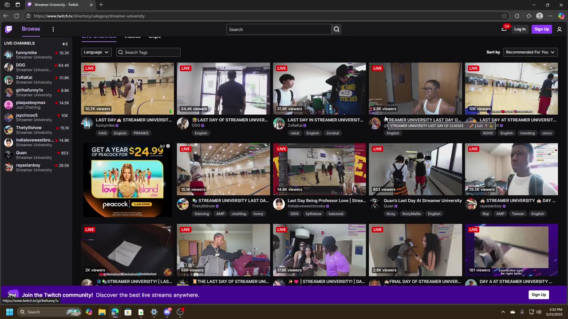Open the Recommended For You sort dropdown
568x319 pixels.
(530, 52)
